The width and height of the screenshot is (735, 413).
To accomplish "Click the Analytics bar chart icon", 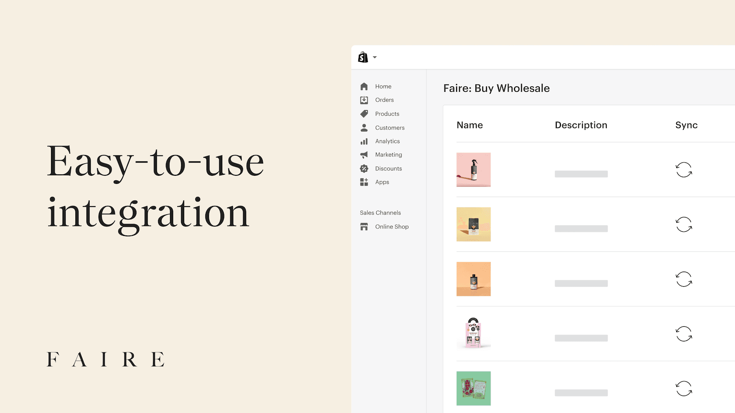I will (364, 141).
